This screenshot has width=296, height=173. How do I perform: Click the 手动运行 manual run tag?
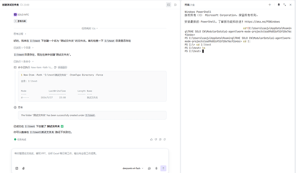62,67
